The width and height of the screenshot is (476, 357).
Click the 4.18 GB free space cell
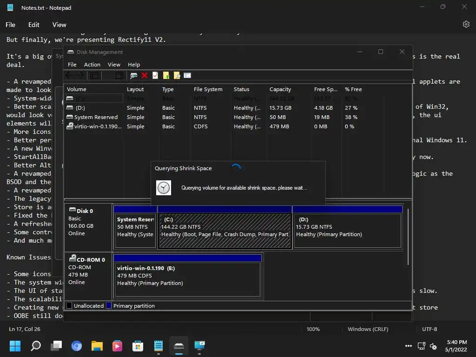pyautogui.click(x=324, y=108)
